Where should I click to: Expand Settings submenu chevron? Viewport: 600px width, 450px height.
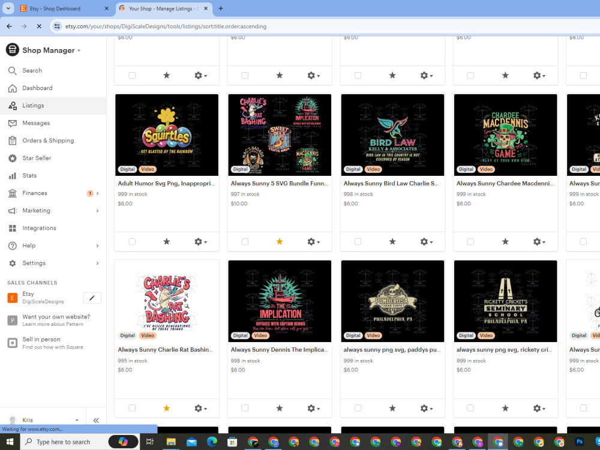point(98,263)
